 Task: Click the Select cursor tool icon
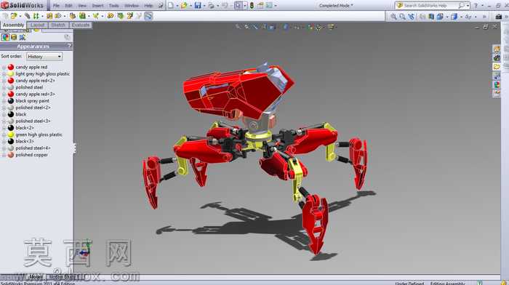(x=239, y=6)
